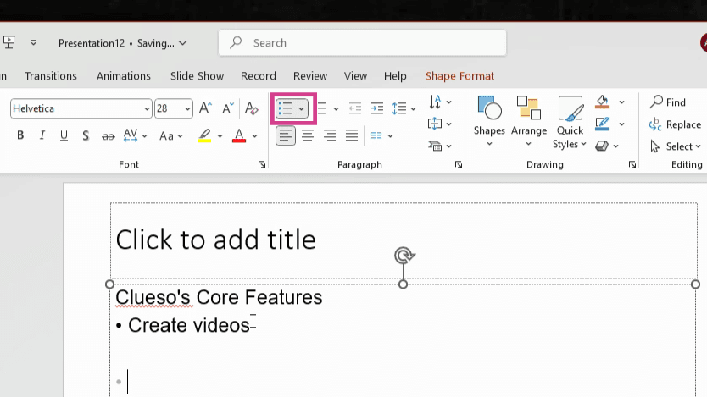Image resolution: width=707 pixels, height=397 pixels.
Task: Convert text to SmartArt graphic
Action: (440, 146)
